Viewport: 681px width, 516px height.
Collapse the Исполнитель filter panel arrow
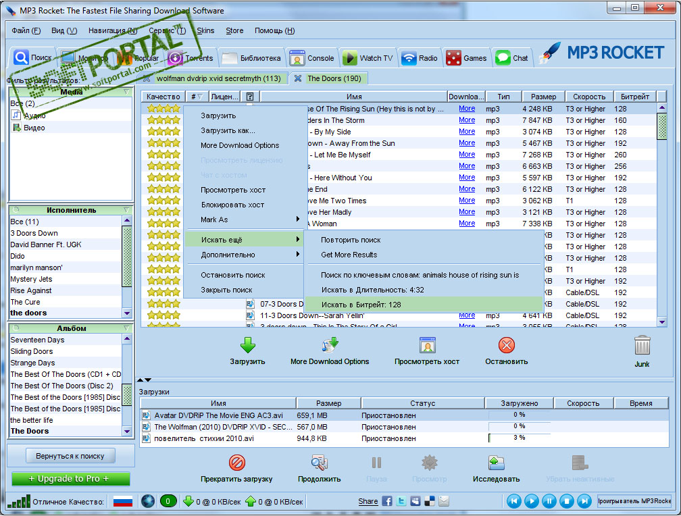[126, 210]
